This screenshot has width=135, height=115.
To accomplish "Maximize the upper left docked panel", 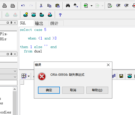I will tap(8, 23).
